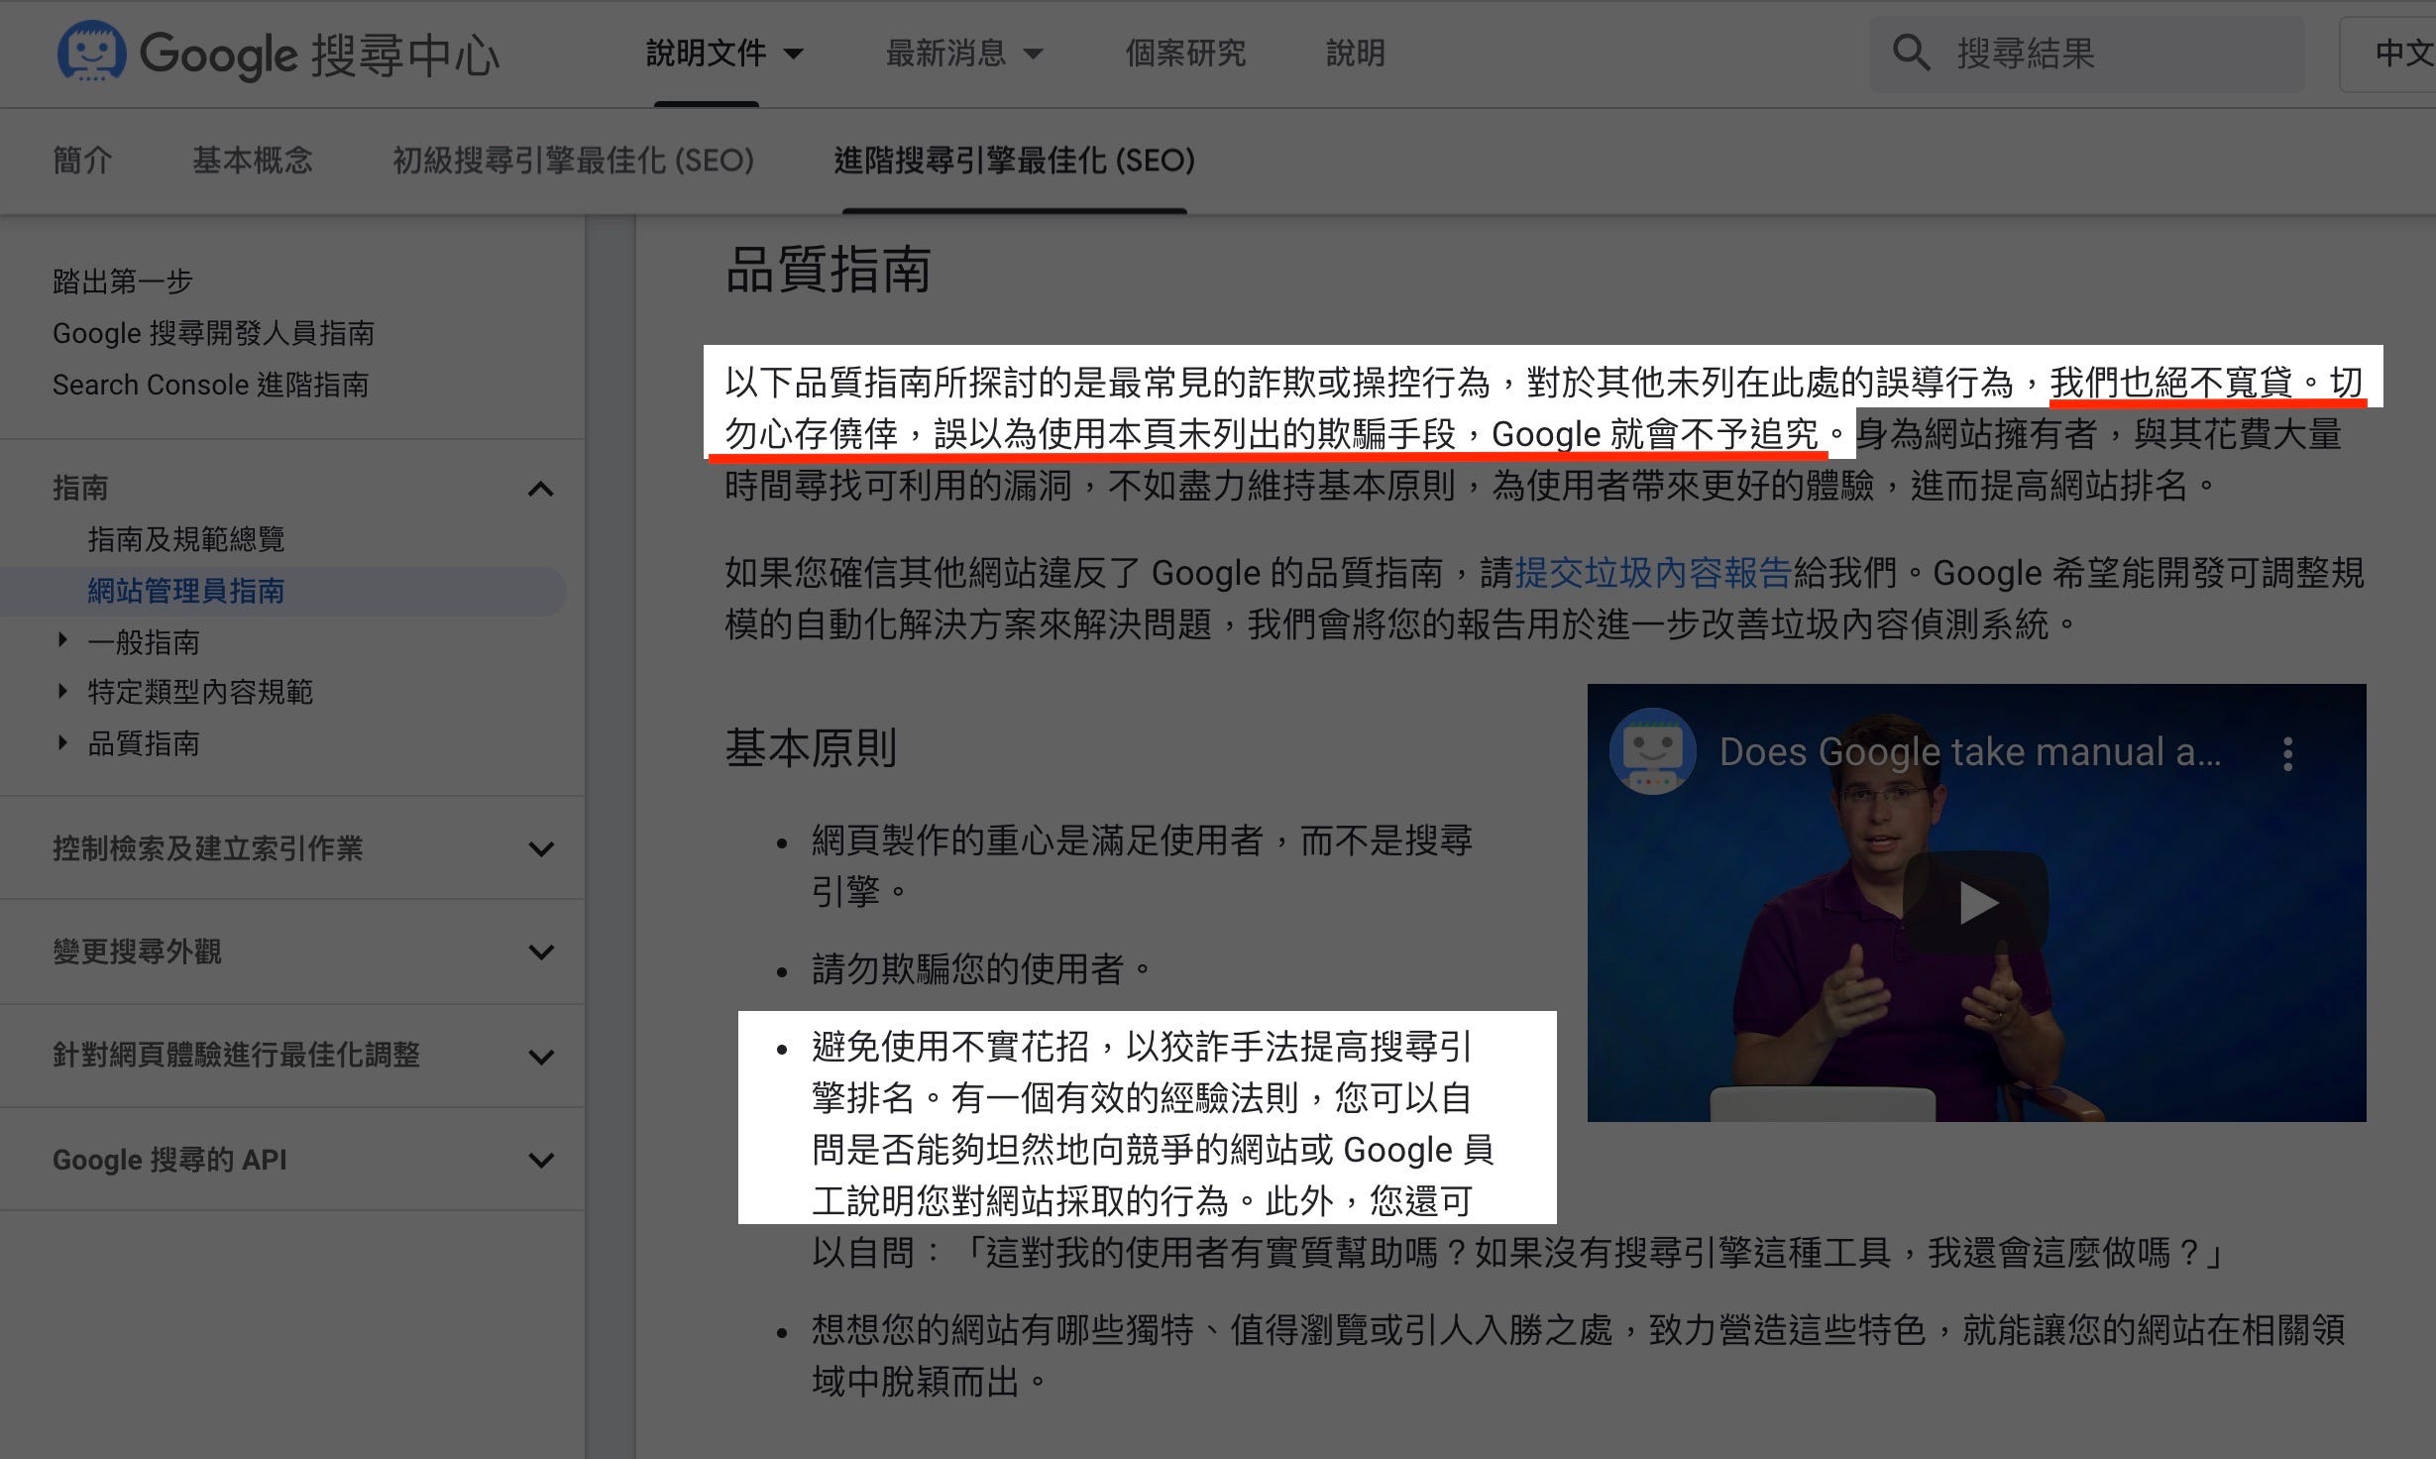The width and height of the screenshot is (2436, 1459).
Task: Open 指南及規範總覽 in sidebar
Action: pyautogui.click(x=186, y=539)
